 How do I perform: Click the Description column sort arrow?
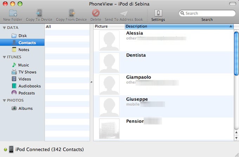tap(231, 26)
